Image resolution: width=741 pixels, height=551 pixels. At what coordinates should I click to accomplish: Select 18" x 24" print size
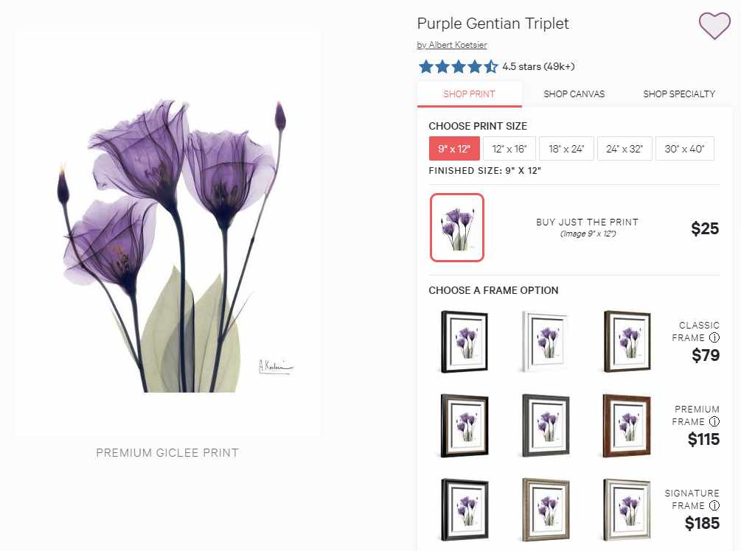pyautogui.click(x=566, y=149)
